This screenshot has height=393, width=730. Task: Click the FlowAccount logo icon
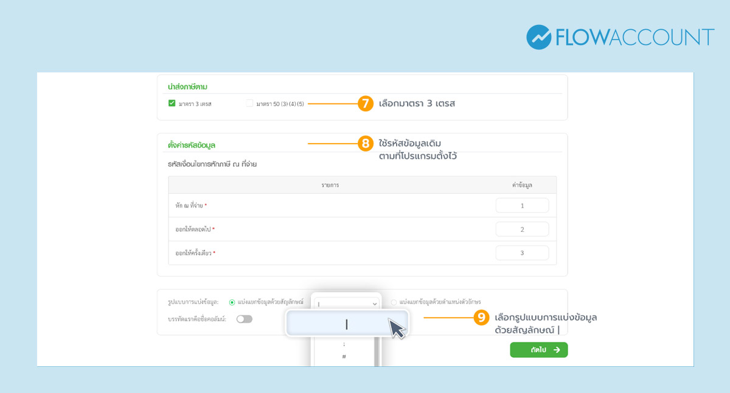538,37
